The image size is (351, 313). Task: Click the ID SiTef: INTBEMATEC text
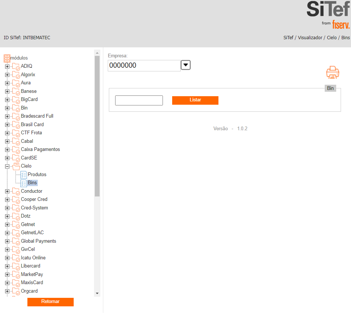point(27,38)
